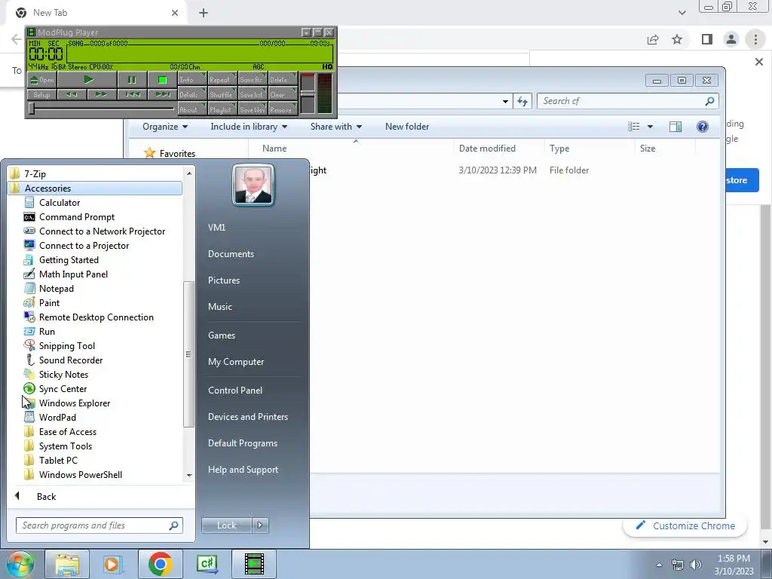Expand the 7-Zip folder

point(35,173)
